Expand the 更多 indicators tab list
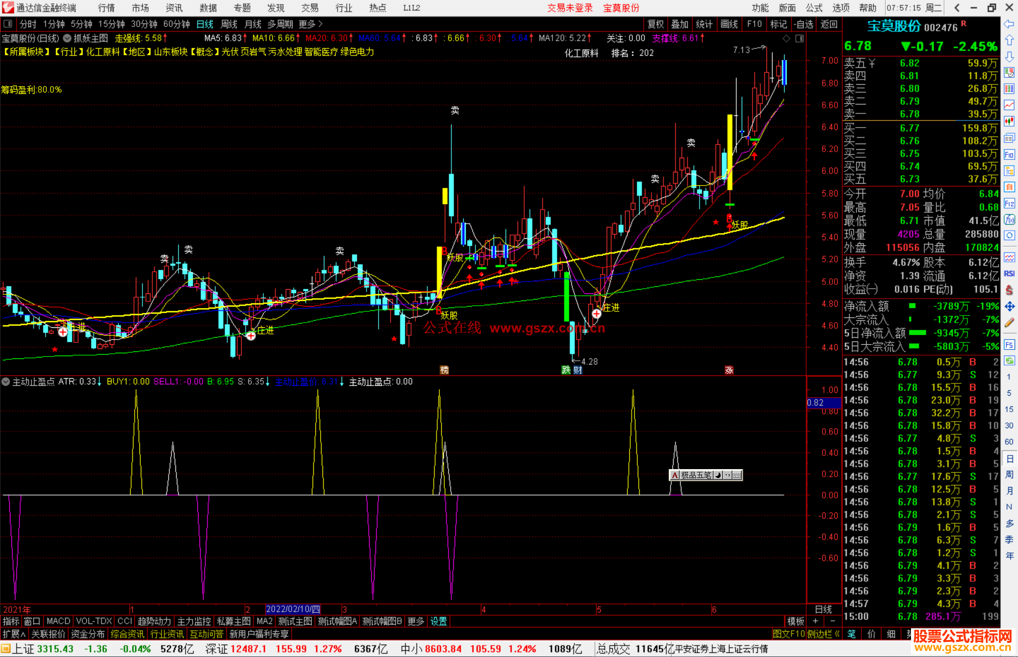The height and width of the screenshot is (657, 1018). 416,621
